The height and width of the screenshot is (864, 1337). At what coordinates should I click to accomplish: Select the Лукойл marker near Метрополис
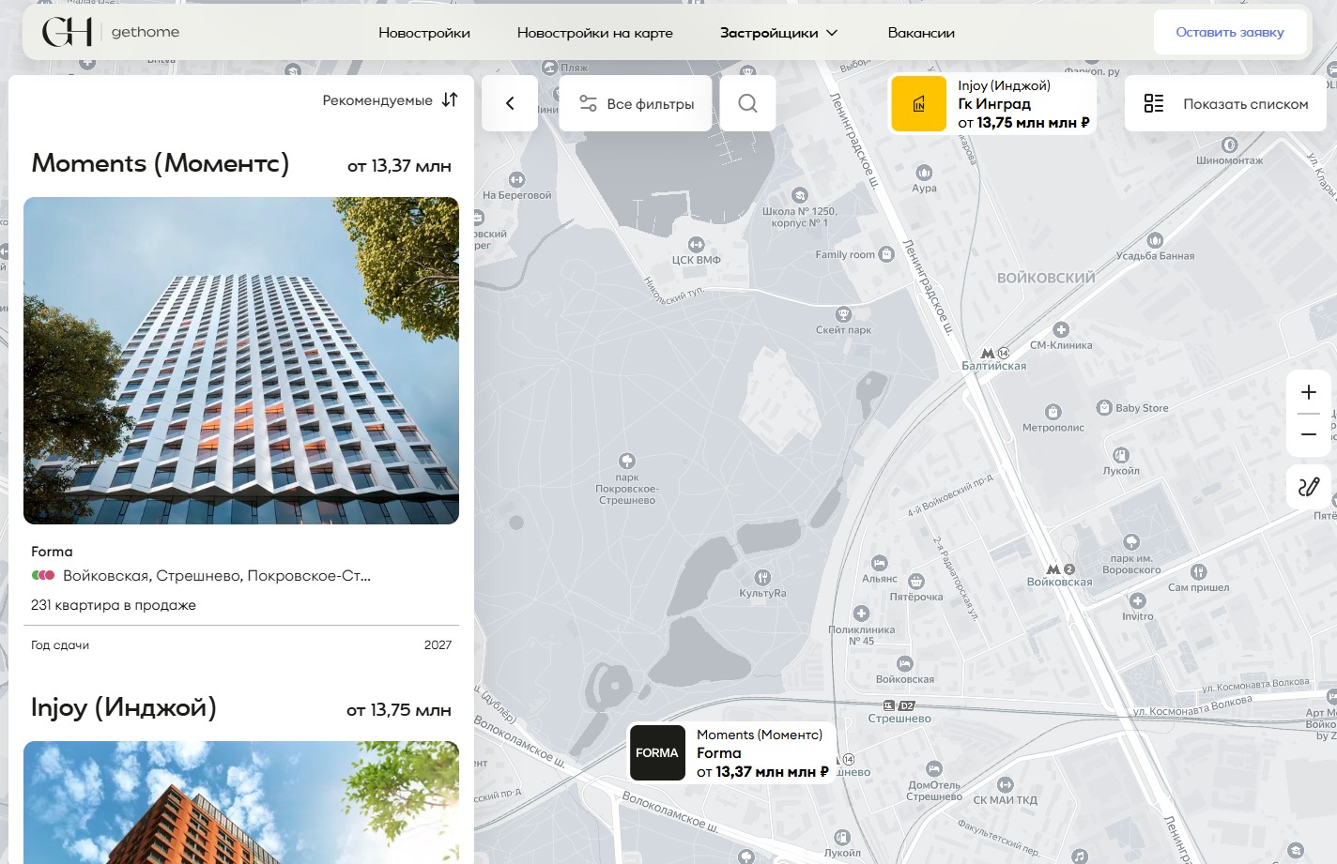click(1121, 455)
